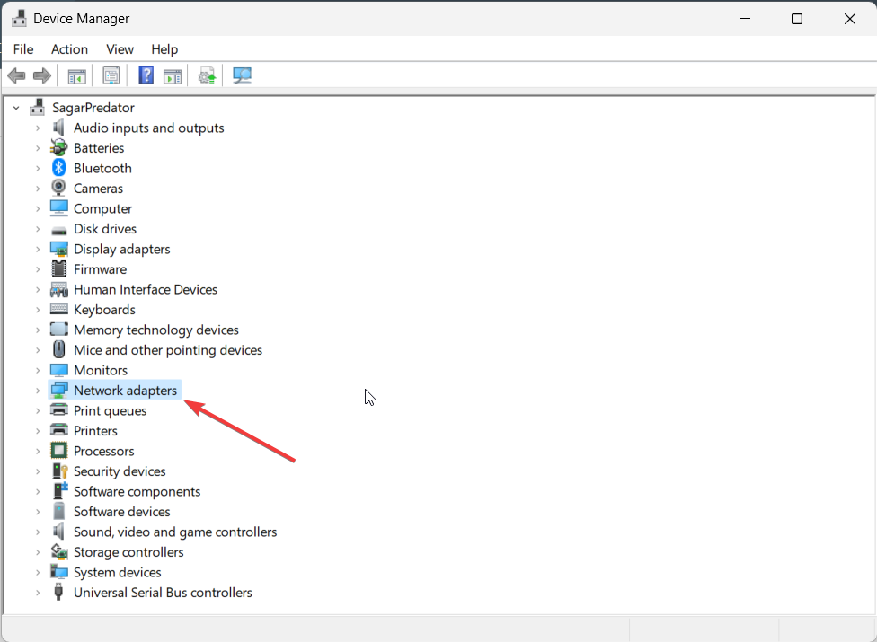Click the Processors chip icon
Viewport: 877px width, 642px height.
pos(58,451)
